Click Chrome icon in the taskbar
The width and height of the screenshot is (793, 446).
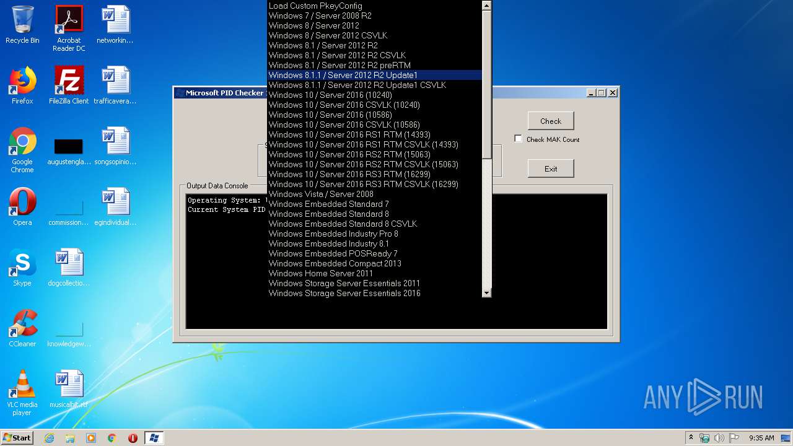[x=112, y=438]
